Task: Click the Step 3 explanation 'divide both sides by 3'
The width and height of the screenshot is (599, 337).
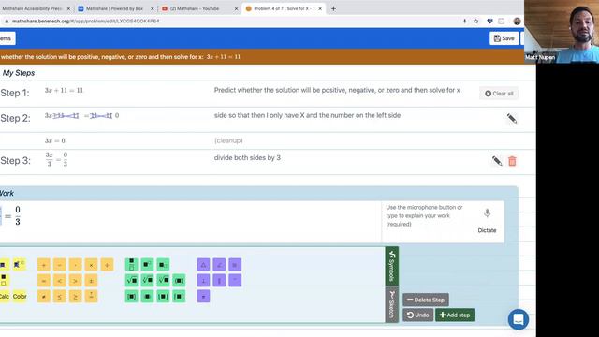Action: pos(247,158)
